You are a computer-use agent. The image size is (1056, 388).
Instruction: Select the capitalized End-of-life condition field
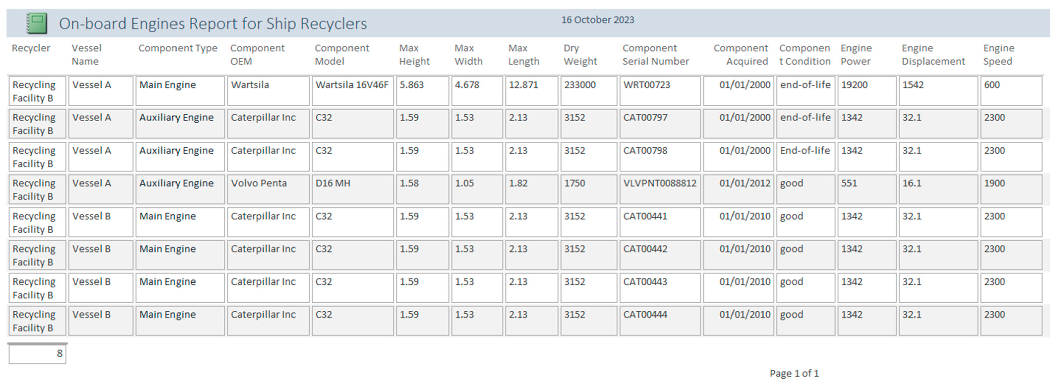click(805, 156)
